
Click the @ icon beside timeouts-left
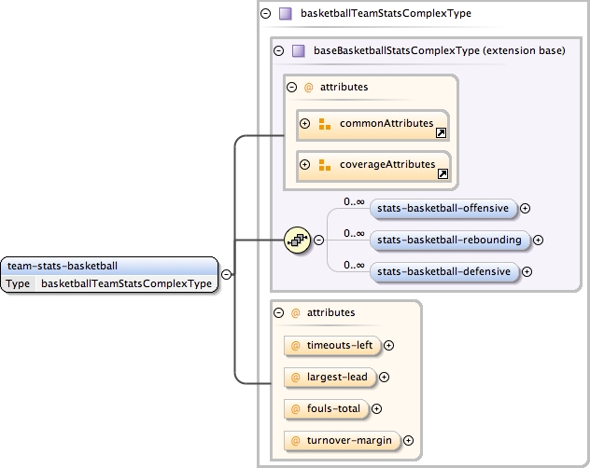pyautogui.click(x=295, y=346)
